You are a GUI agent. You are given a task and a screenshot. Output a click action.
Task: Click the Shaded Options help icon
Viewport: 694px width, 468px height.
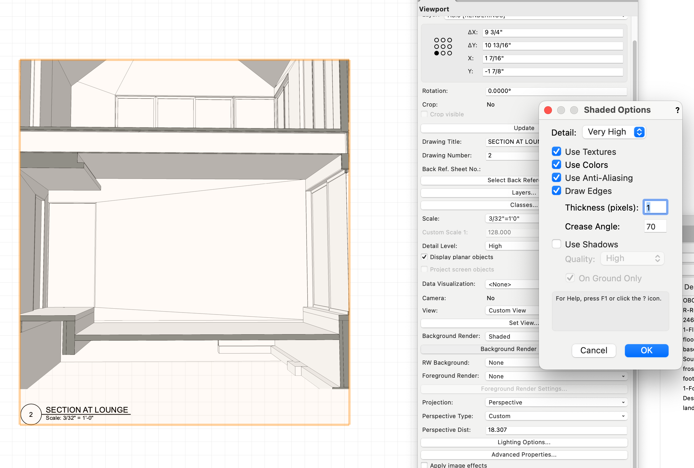tap(677, 110)
